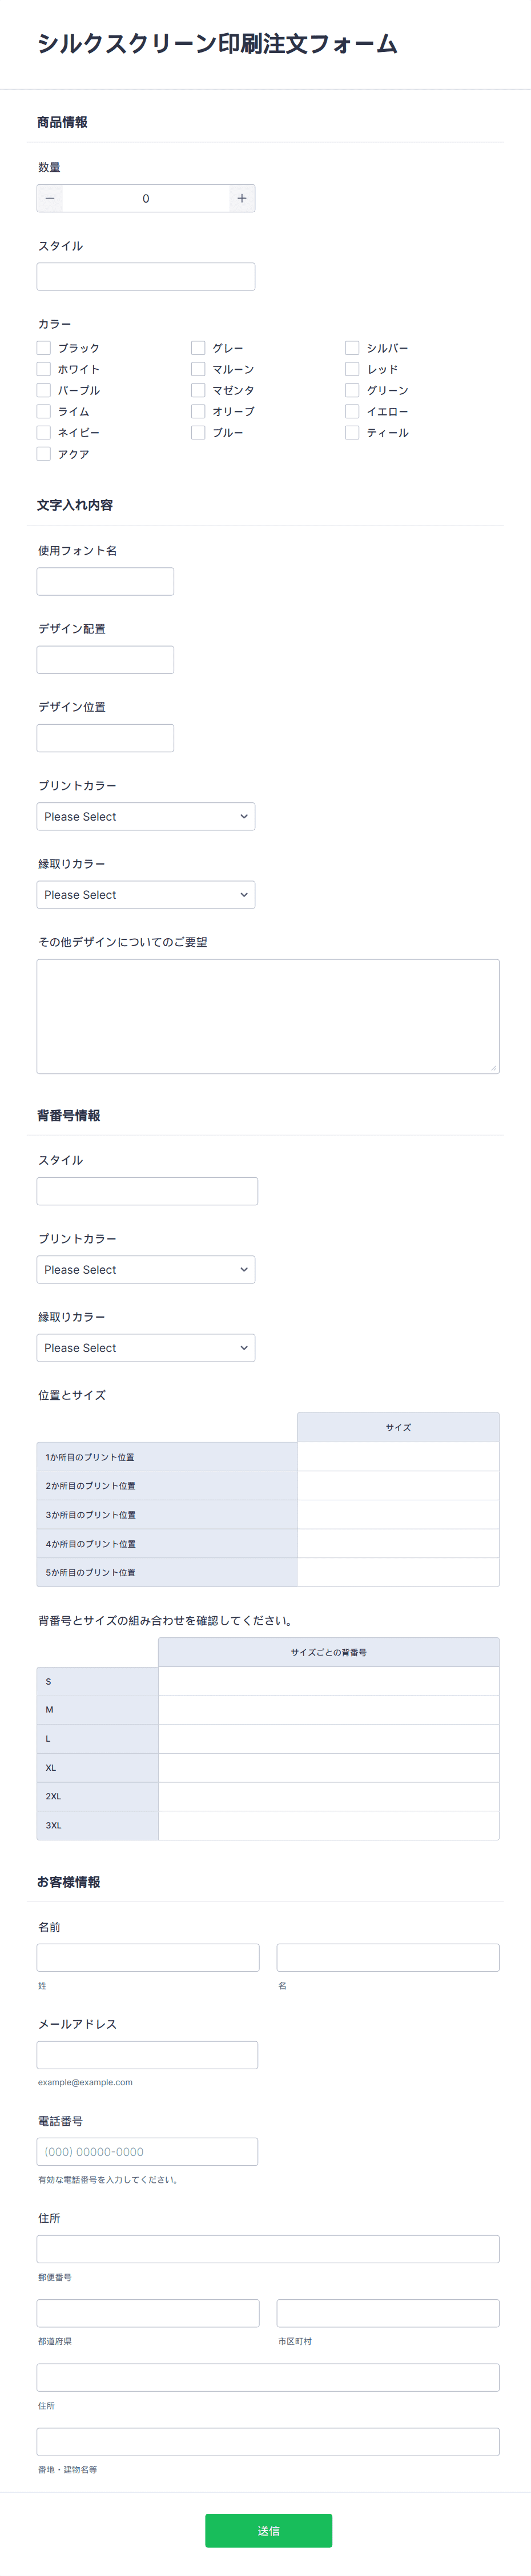Check the ブラック color checkbox
The width and height of the screenshot is (531, 2576).
pyautogui.click(x=44, y=348)
